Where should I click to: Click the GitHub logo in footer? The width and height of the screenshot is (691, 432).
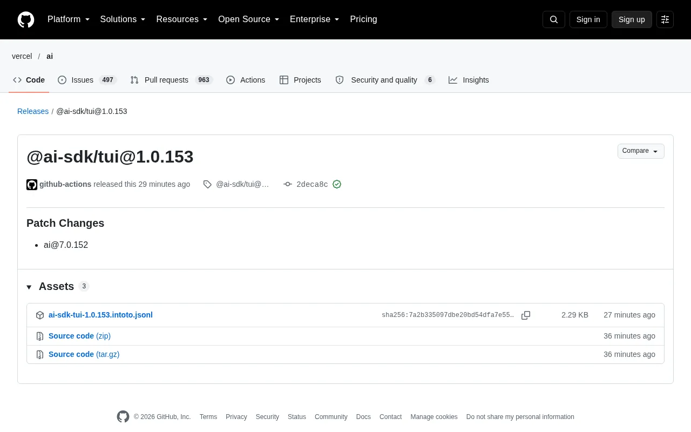coord(123,417)
